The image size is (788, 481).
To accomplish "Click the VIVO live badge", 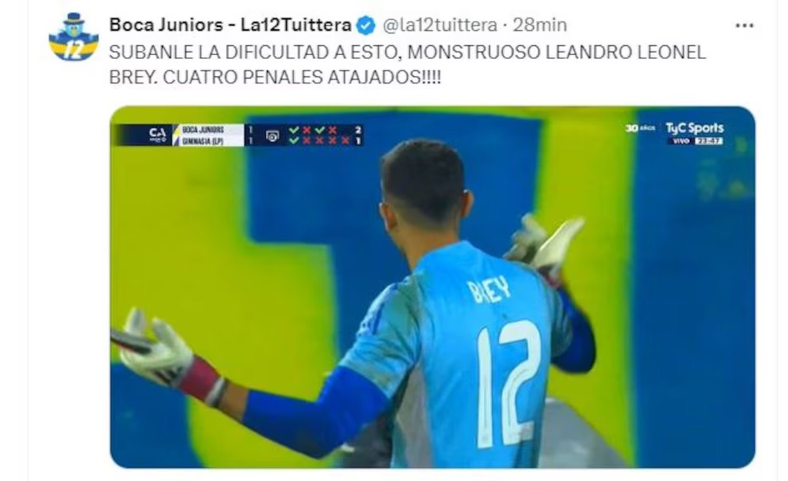I will tap(682, 141).
